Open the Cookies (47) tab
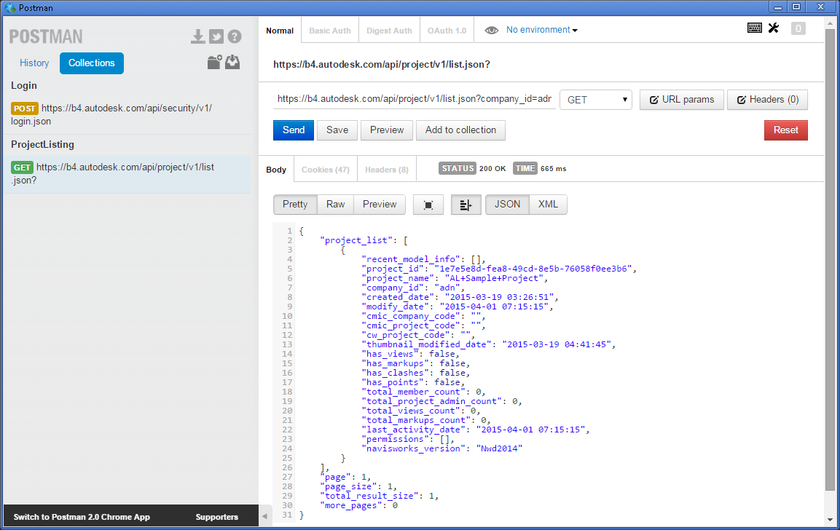Viewport: 840px width, 530px height. point(325,170)
